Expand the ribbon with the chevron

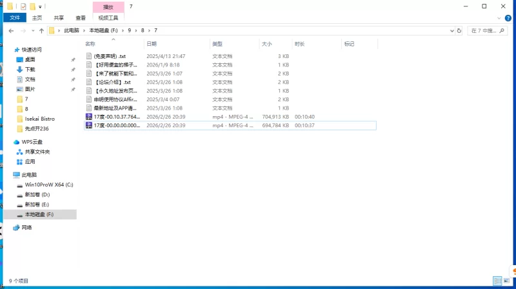point(499,18)
